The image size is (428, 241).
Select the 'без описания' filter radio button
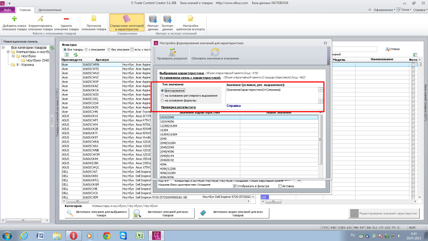(109, 50)
